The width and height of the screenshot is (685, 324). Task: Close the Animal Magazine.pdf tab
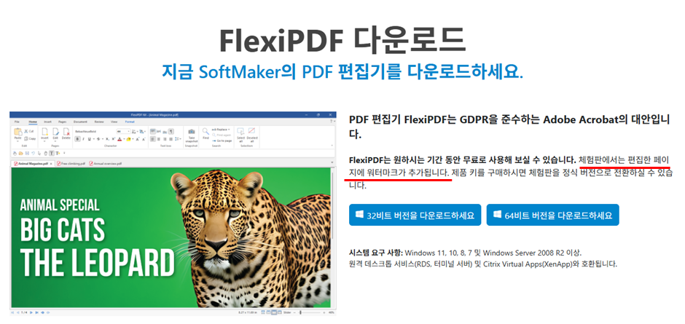tap(51, 164)
